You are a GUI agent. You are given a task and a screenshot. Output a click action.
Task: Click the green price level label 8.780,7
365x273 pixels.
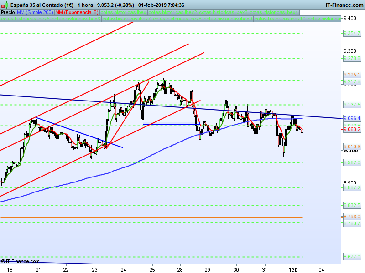point(352,223)
